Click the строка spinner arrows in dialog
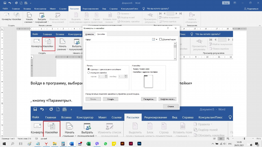262x147 pixels. point(106,76)
